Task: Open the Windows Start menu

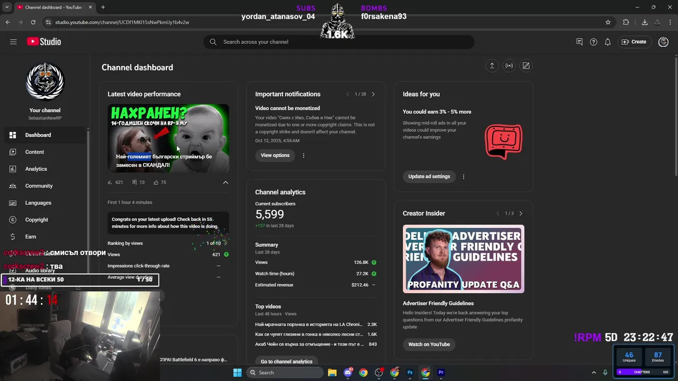Action: coord(237,373)
